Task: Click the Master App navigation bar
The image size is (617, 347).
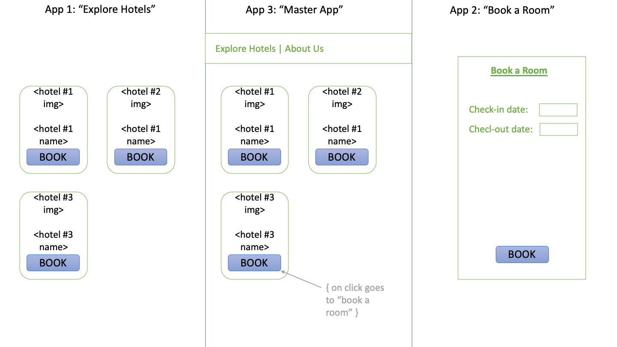Action: click(x=308, y=48)
